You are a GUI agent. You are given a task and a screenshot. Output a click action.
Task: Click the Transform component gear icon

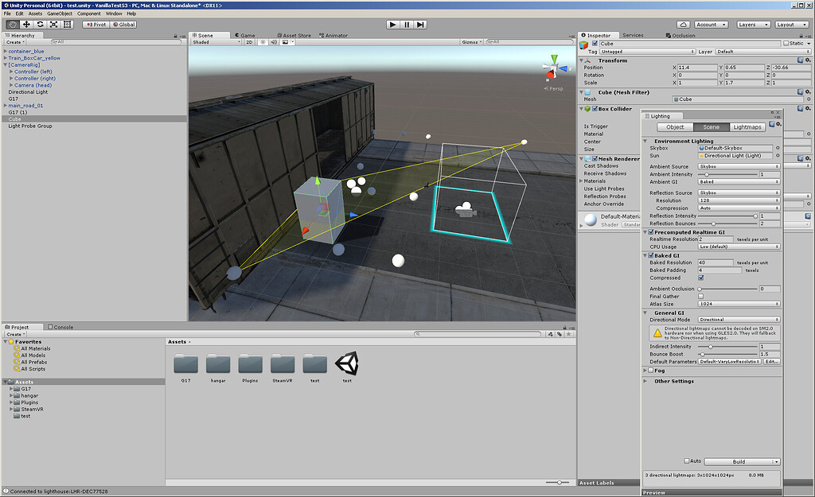[x=807, y=60]
